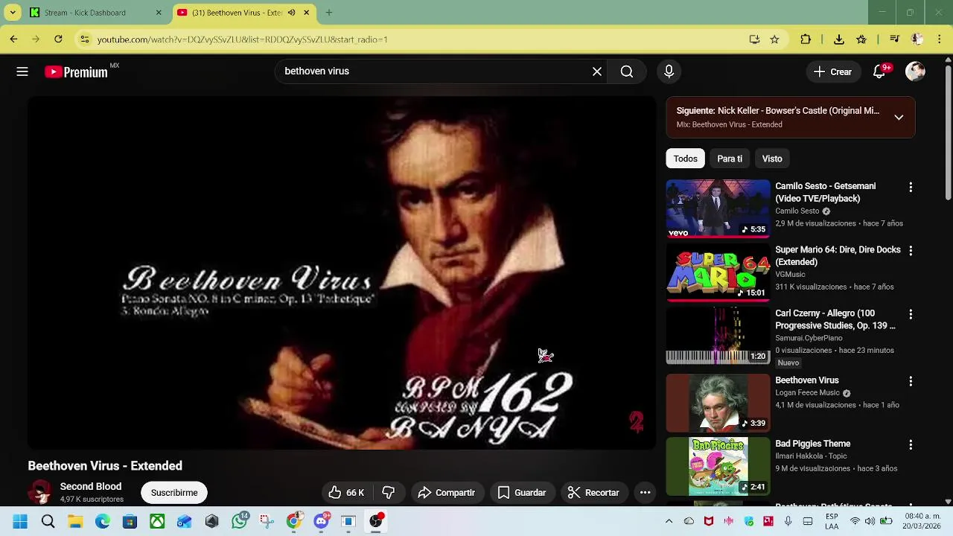Image resolution: width=953 pixels, height=536 pixels.
Task: Show hidden system tray icons
Action: (x=669, y=522)
